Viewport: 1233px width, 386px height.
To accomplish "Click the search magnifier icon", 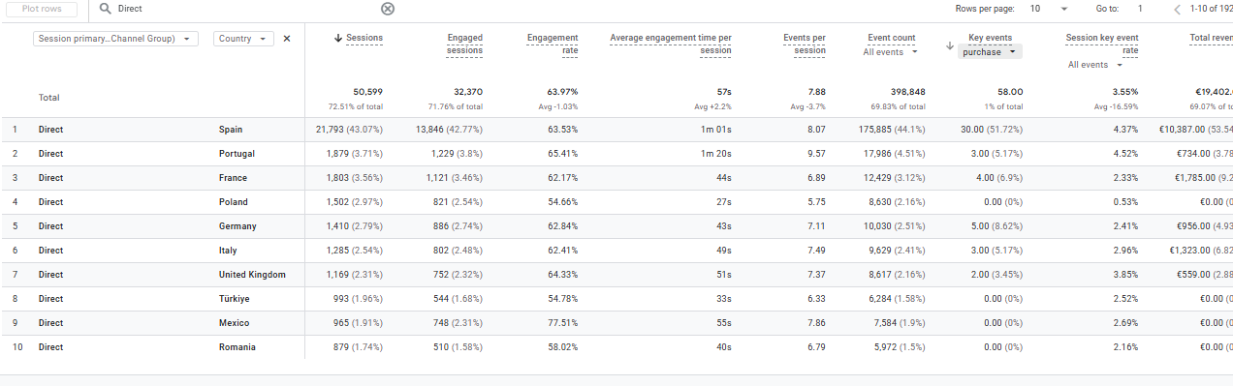I will point(105,9).
